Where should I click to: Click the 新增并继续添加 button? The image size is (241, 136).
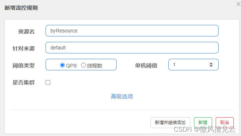click(x=170, y=123)
